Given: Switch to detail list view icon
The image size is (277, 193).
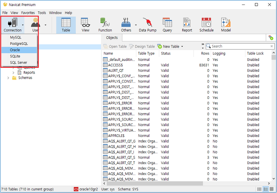Looking at the screenshot, I should (266, 189).
